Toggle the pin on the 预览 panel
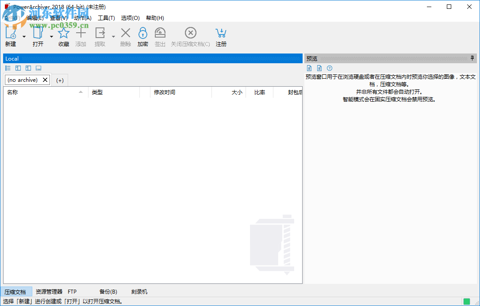The image size is (480, 306). pos(472,58)
